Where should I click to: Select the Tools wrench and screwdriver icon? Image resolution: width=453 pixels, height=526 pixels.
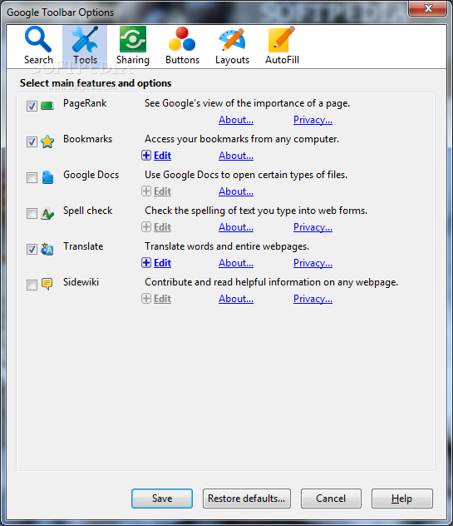[x=85, y=39]
